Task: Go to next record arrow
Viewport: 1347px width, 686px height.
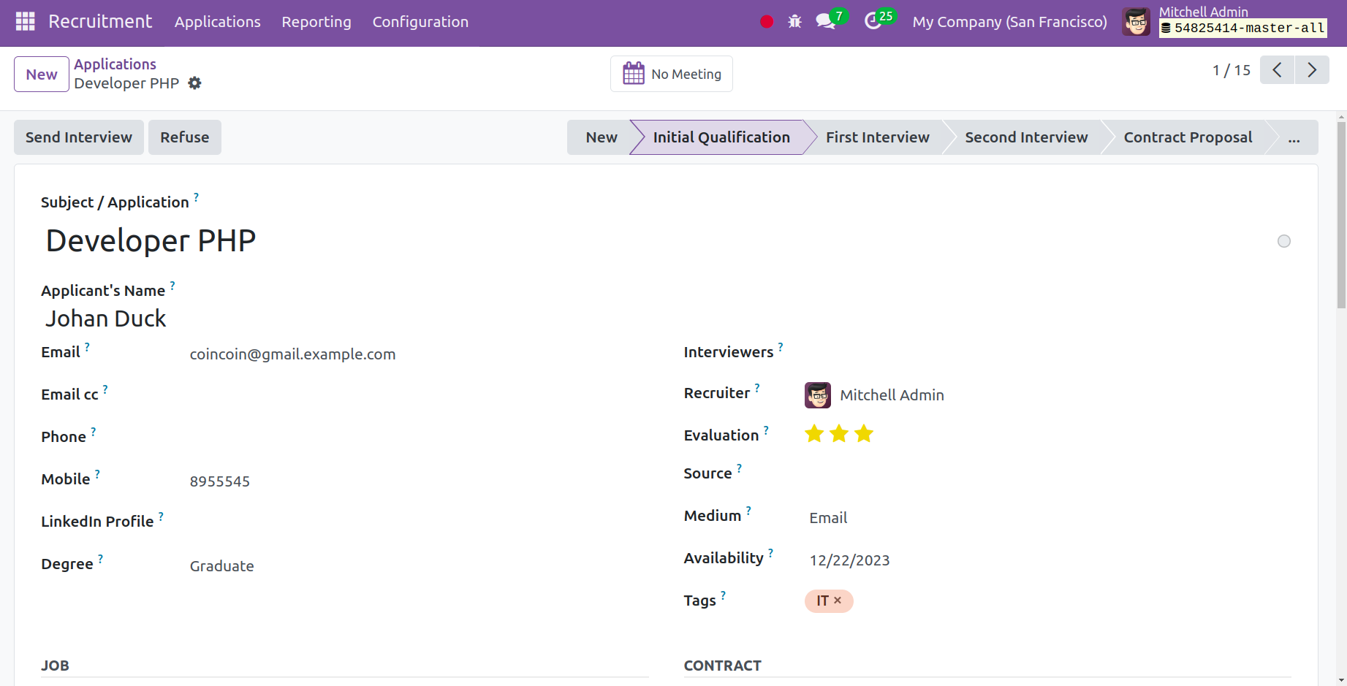Action: point(1312,70)
